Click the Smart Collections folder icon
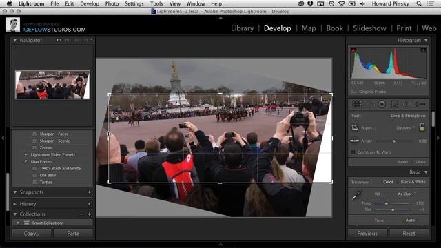 [27, 223]
